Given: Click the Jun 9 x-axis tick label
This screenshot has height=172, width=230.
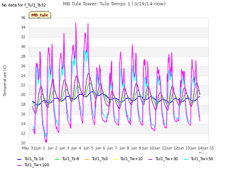Looking at the screenshot, I should tap(136, 148).
